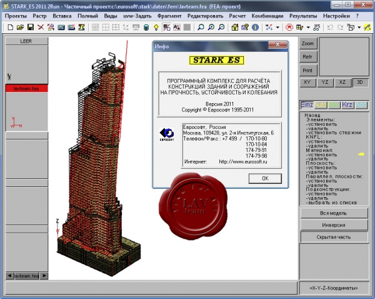Click the red X delete icon in toolbar
The height and width of the screenshot is (299, 375).
tap(41, 28)
